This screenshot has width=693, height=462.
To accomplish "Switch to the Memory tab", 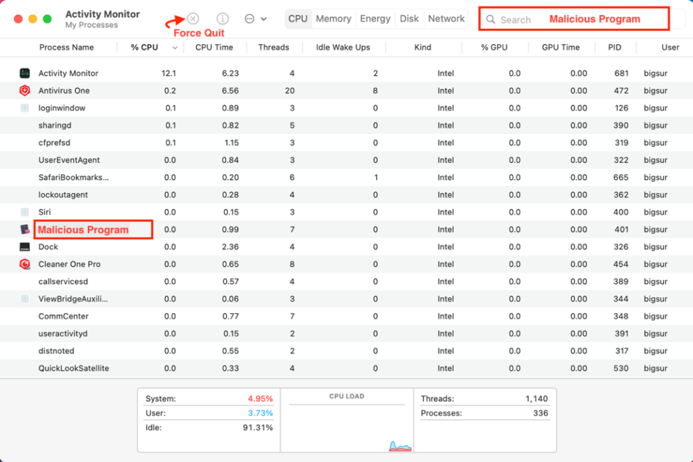I will (x=333, y=19).
